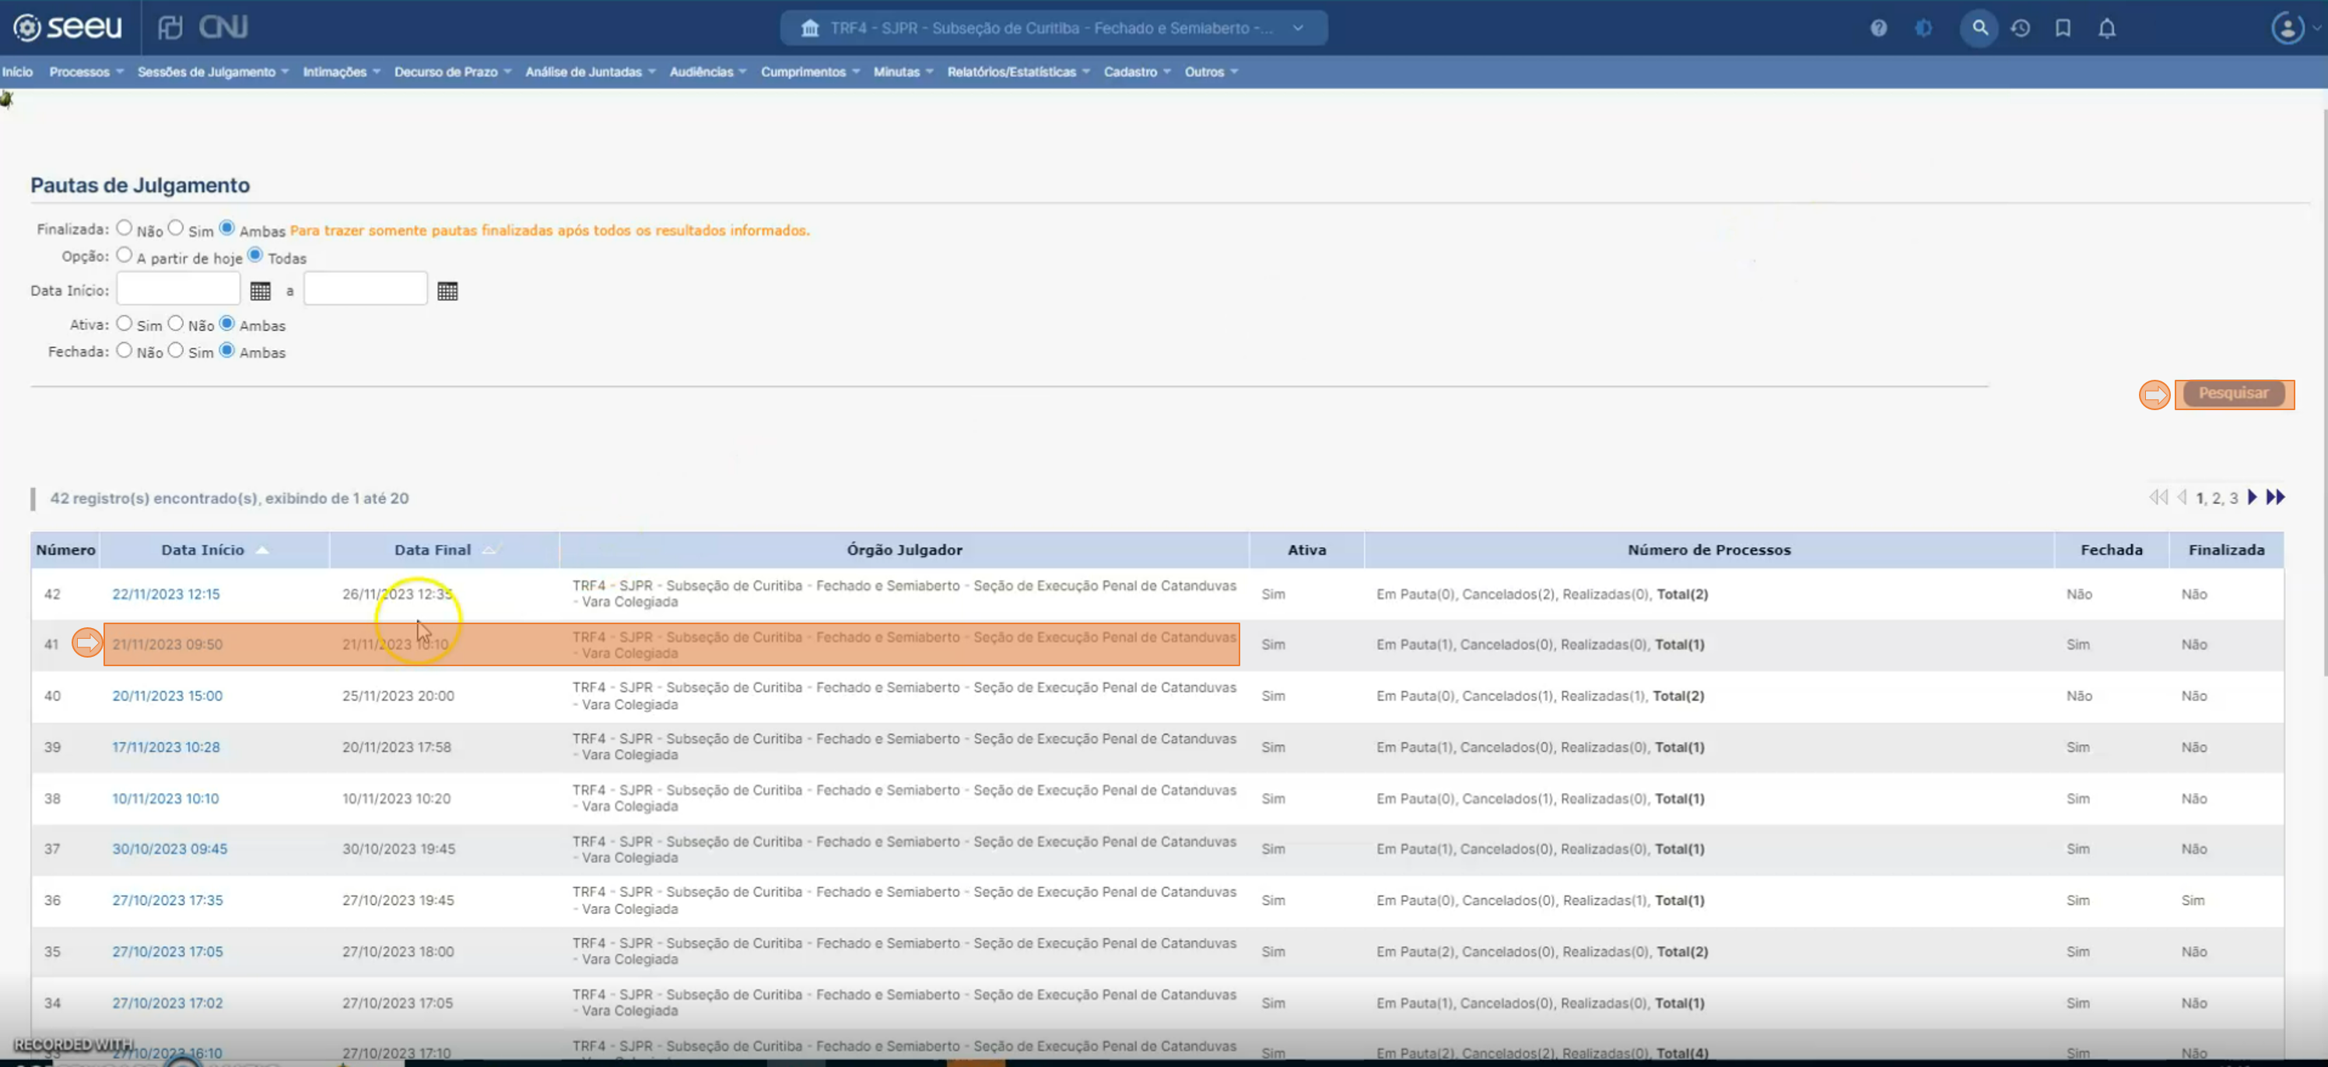The height and width of the screenshot is (1067, 2328).
Task: Open pauta dated 21/11/2023 09:50
Action: click(x=167, y=644)
